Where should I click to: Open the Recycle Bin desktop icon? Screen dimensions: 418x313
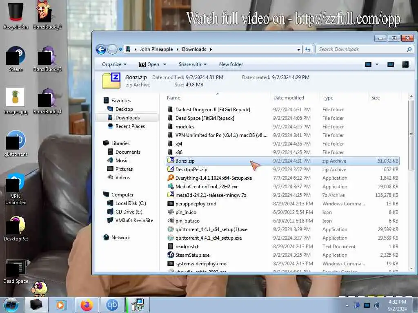point(16,15)
